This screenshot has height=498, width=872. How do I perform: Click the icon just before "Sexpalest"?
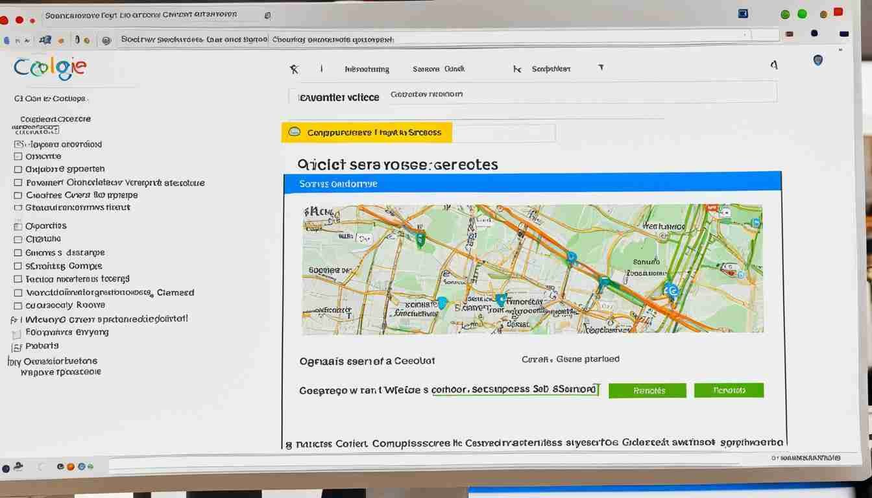click(x=517, y=69)
